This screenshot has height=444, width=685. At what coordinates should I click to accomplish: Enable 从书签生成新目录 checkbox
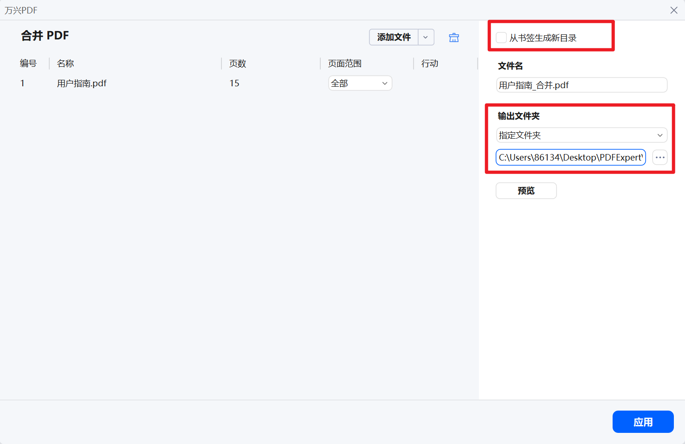click(501, 38)
